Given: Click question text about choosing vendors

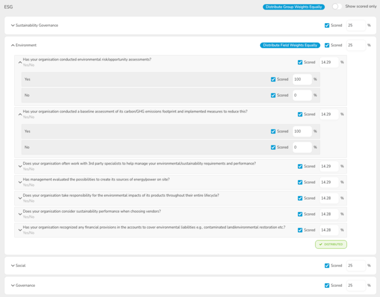Looking at the screenshot, I should [92, 212].
